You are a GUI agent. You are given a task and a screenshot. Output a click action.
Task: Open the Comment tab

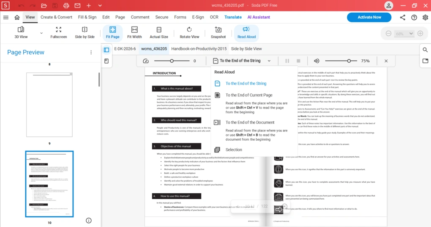point(140,17)
